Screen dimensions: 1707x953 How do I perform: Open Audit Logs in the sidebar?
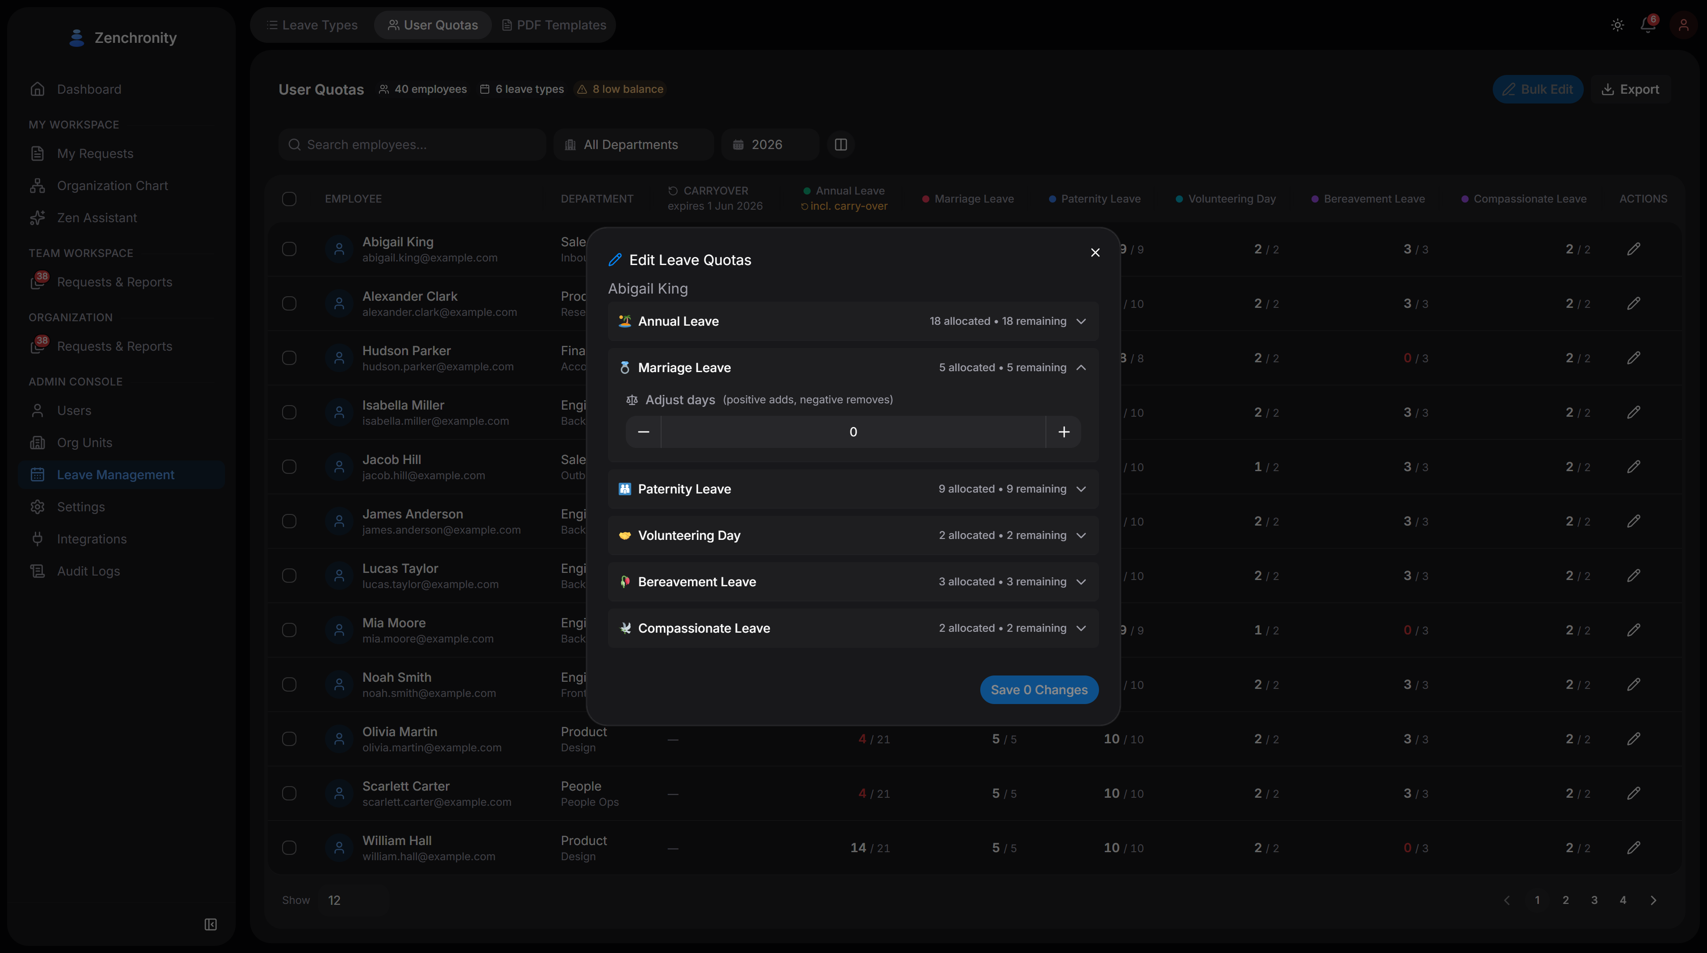point(122,571)
